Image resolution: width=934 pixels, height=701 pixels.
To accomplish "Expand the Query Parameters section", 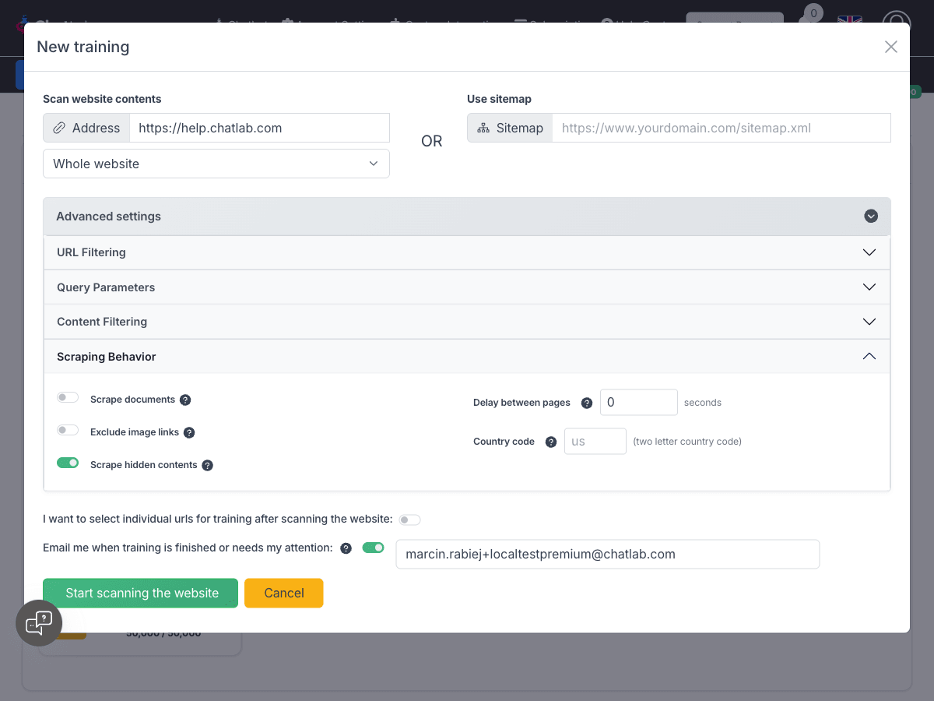I will point(467,287).
